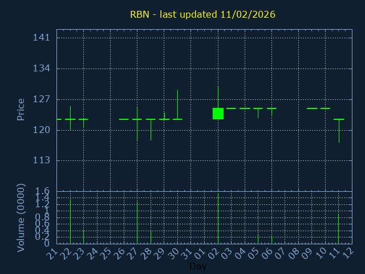Click the 127 price tick label
Screen dimensions: 365x274
[41, 99]
